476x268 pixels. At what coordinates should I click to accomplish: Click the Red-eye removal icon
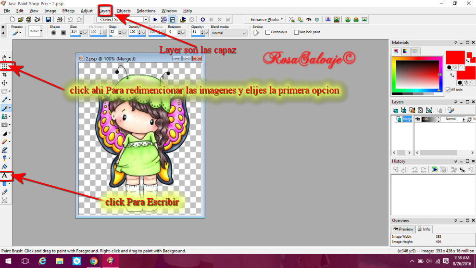point(309,20)
